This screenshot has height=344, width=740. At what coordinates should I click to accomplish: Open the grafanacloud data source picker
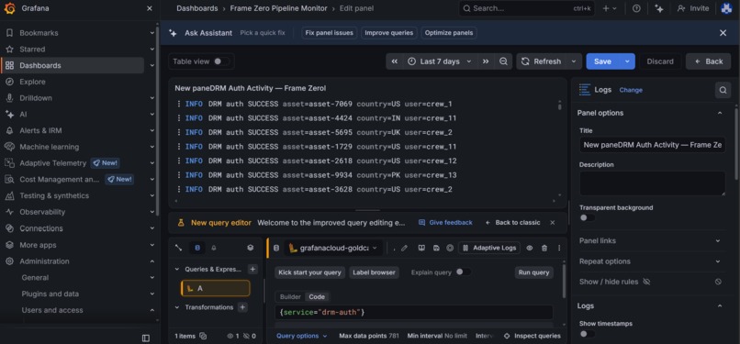pyautogui.click(x=333, y=248)
